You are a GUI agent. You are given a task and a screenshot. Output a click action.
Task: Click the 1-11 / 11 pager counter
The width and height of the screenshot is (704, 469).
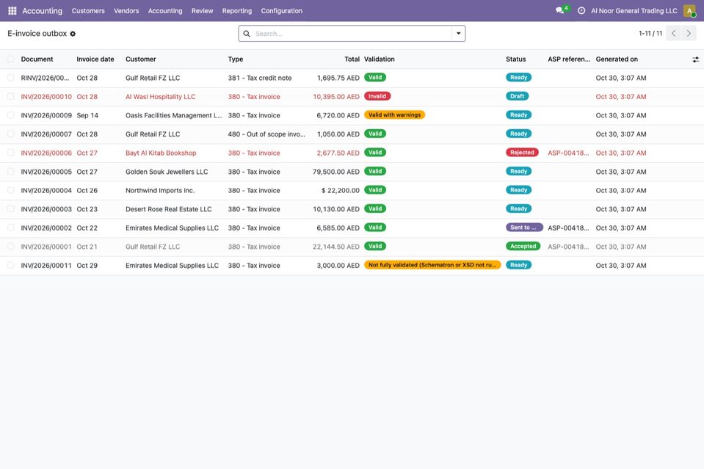(650, 33)
